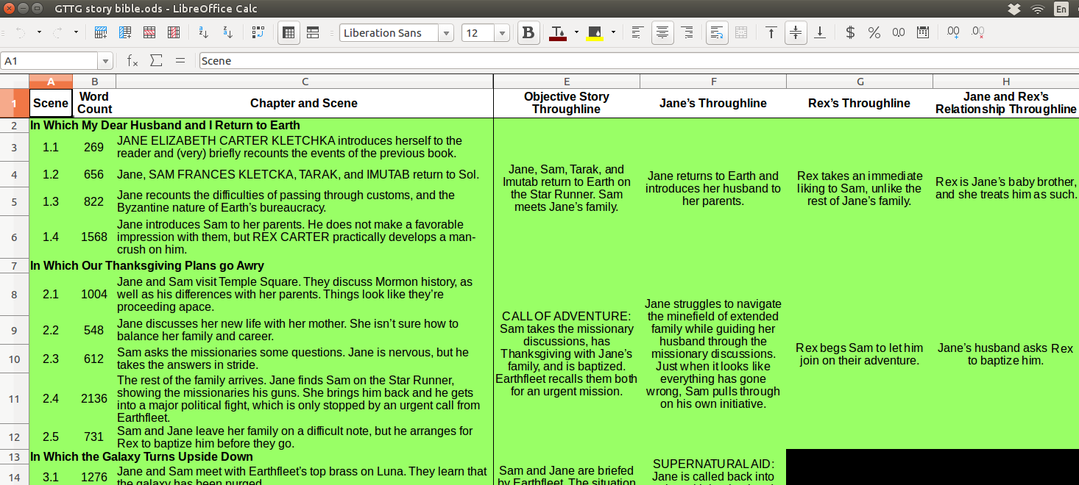Align cell contents to the top
The width and height of the screenshot is (1079, 485).
tap(771, 33)
